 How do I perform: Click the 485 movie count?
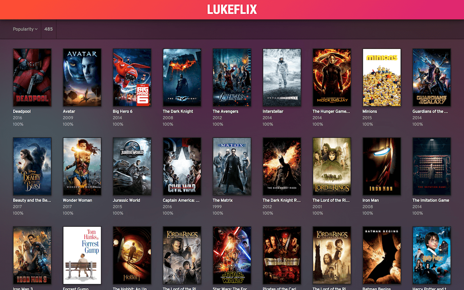pos(49,29)
